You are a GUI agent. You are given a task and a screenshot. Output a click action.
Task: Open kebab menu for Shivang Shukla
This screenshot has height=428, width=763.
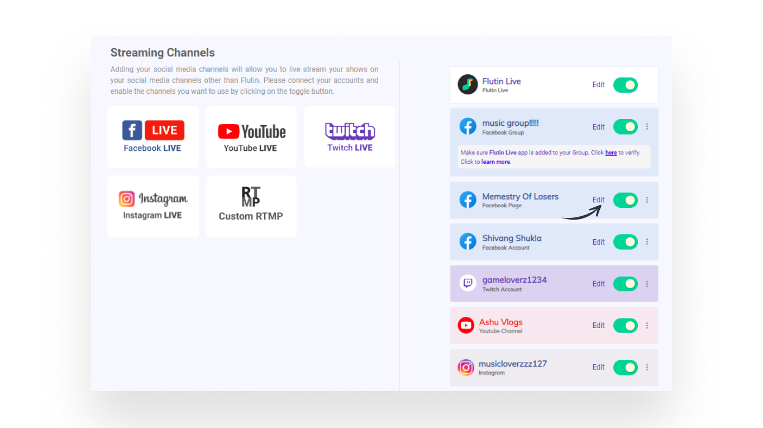click(x=647, y=242)
